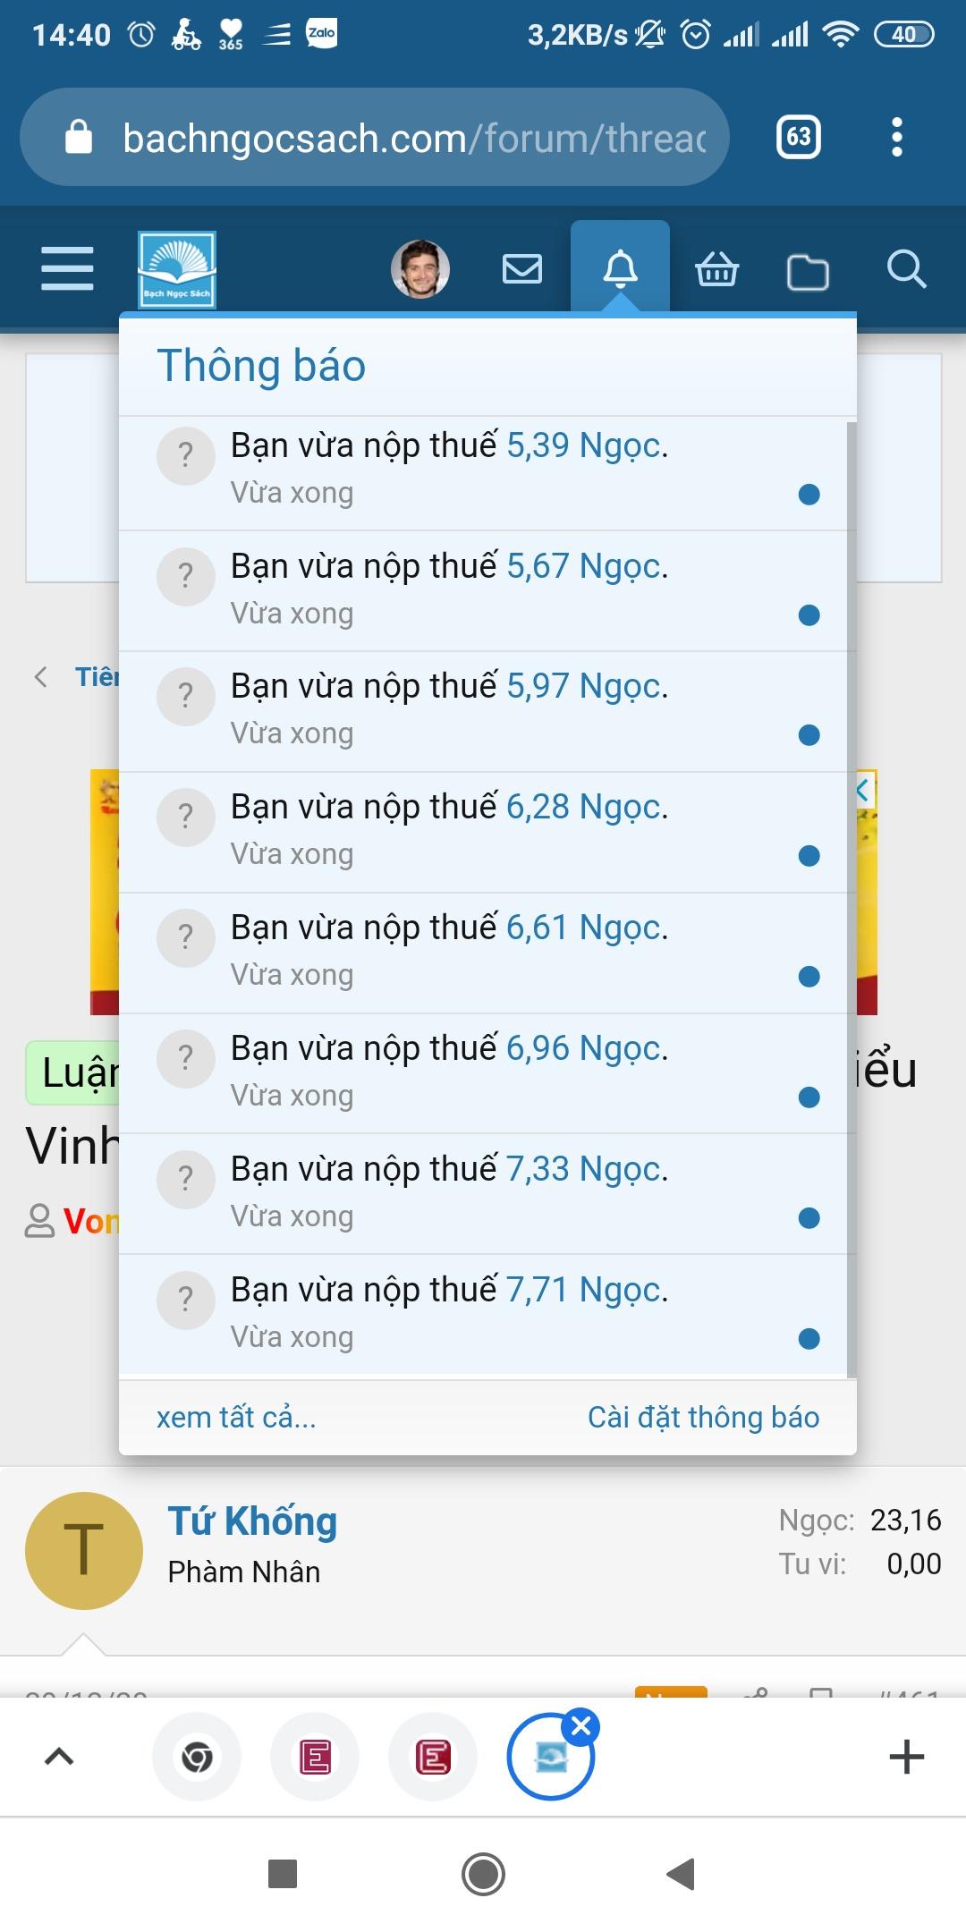Close the highlighted tab in bottom strip
The image size is (966, 1932).
(581, 1726)
